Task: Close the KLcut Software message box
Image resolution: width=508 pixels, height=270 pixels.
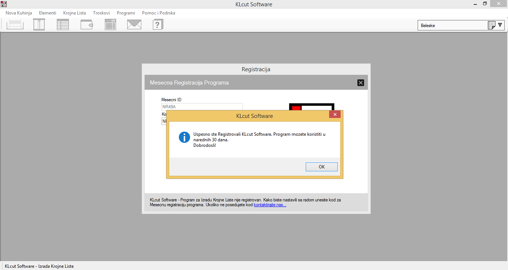Action: point(335,115)
